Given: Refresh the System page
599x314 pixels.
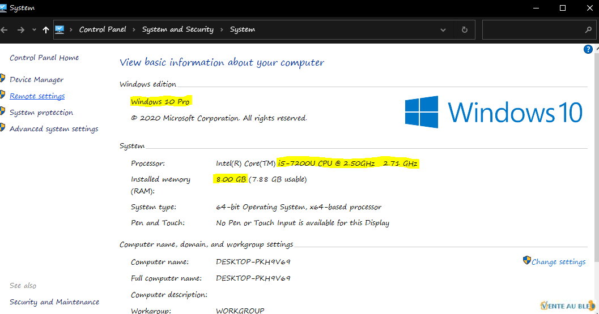Looking at the screenshot, I should tap(465, 30).
